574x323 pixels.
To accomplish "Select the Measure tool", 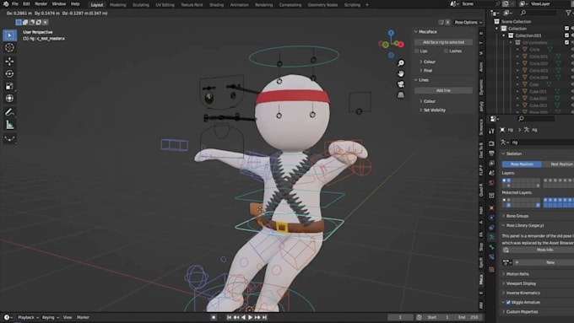I will (x=9, y=125).
